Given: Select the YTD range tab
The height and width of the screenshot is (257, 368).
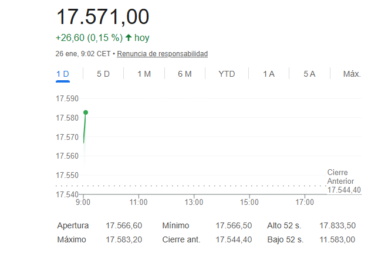Looking at the screenshot, I should [x=227, y=74].
